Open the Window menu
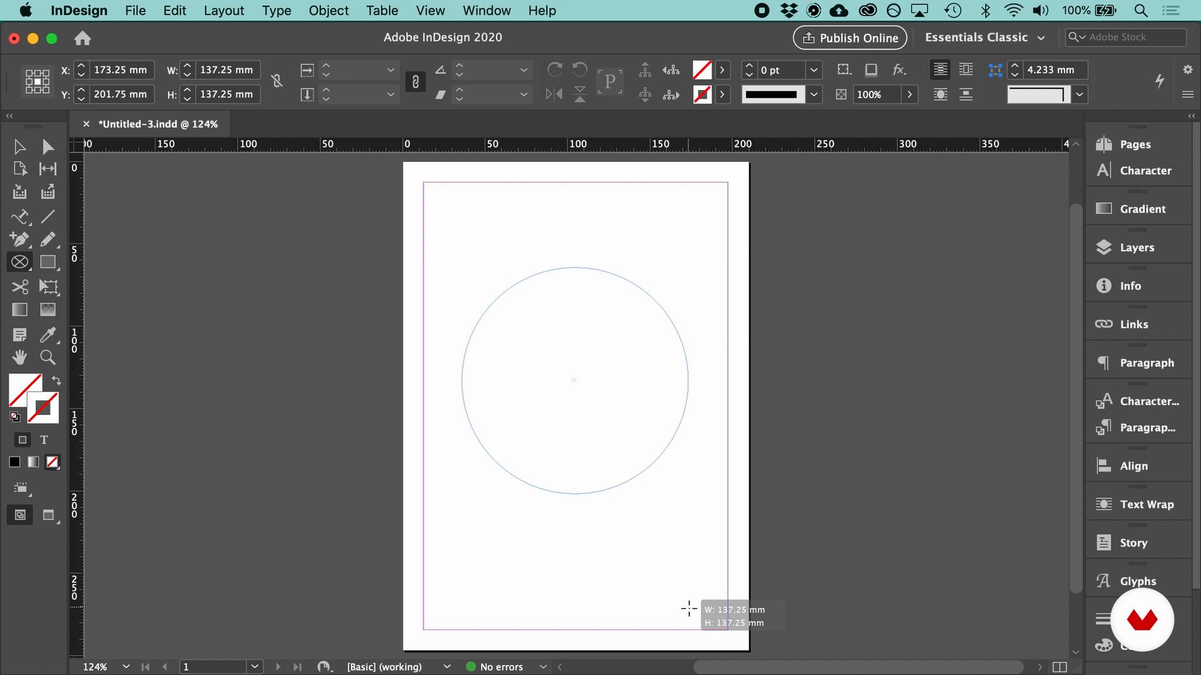The height and width of the screenshot is (675, 1201). click(487, 11)
